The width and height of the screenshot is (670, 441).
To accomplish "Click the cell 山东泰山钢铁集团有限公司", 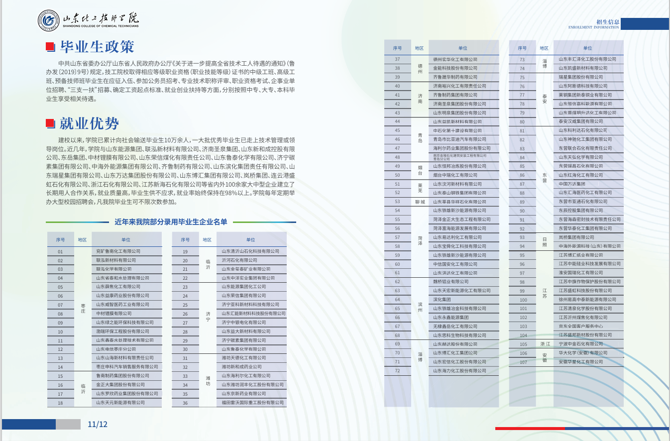I will tap(459, 193).
